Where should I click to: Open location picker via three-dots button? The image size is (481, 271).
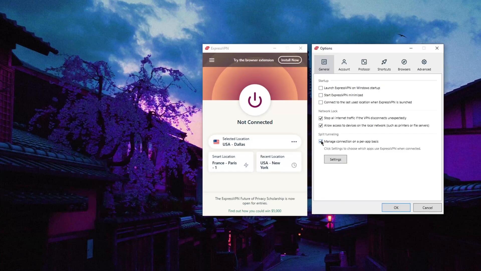(x=294, y=142)
